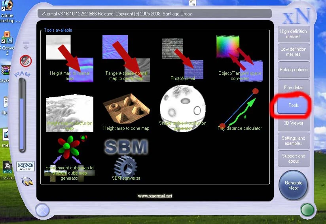Screen dimensions: 326x224
Task: Open the Height map to cone map tool
Action: click(126, 112)
